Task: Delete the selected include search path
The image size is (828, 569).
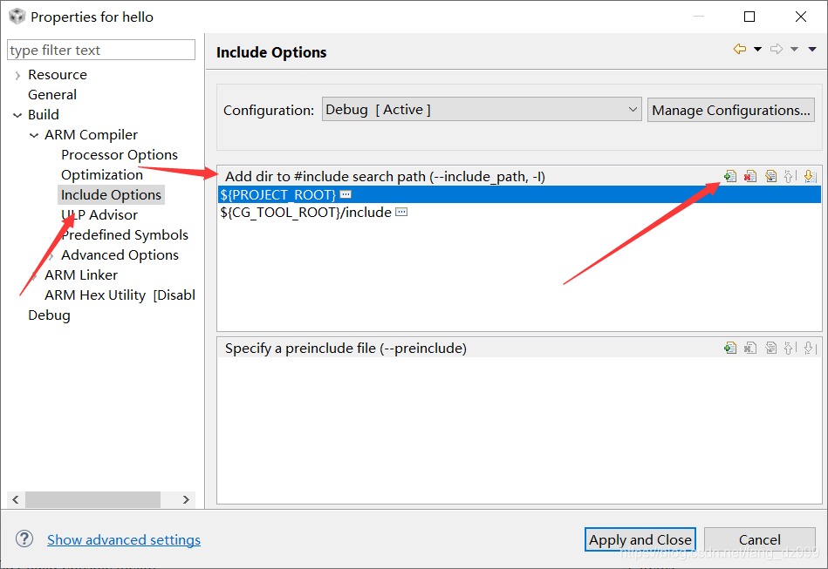Action: (750, 176)
